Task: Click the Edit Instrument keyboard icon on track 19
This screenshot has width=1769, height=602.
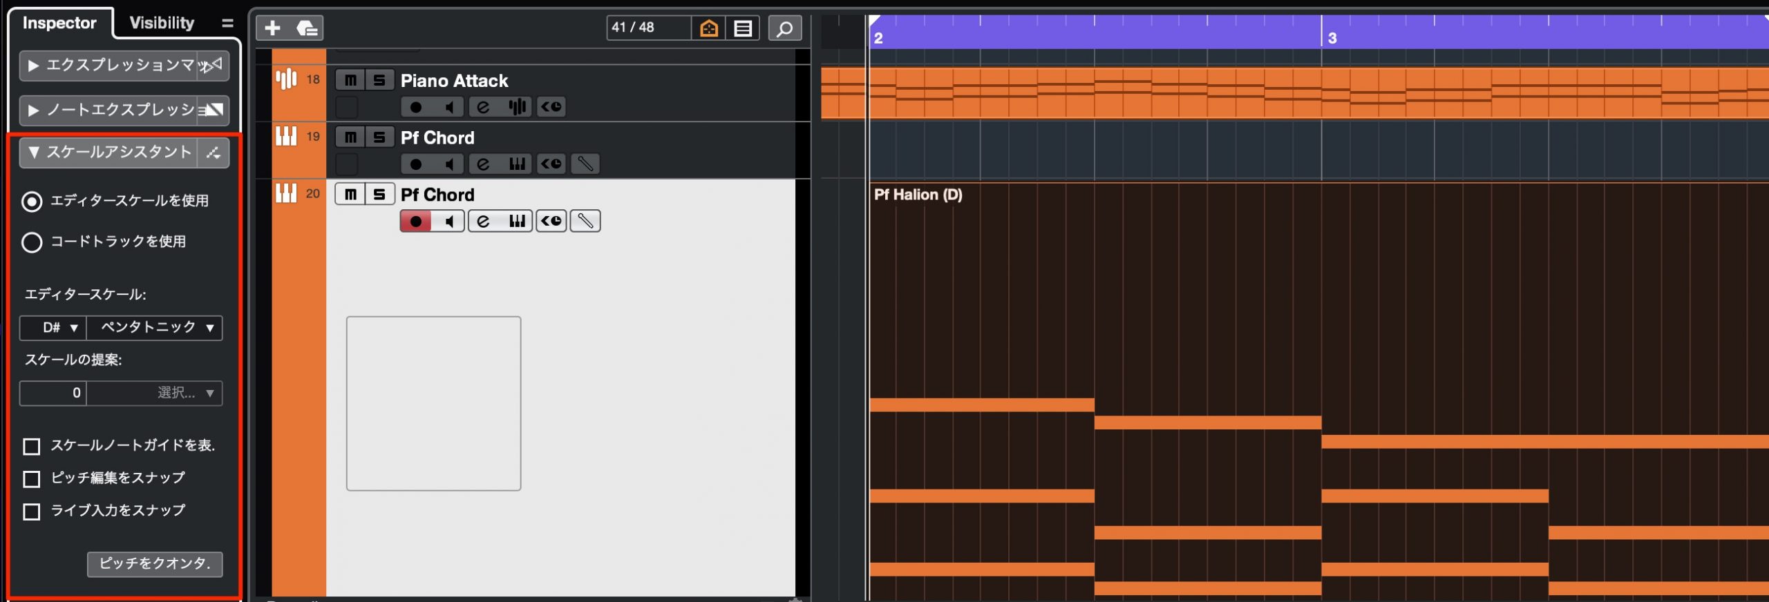Action: (x=517, y=164)
